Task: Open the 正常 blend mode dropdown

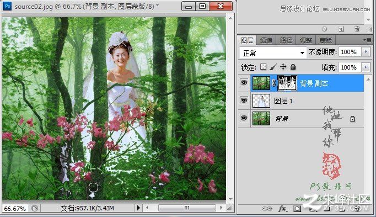Action: coord(273,53)
